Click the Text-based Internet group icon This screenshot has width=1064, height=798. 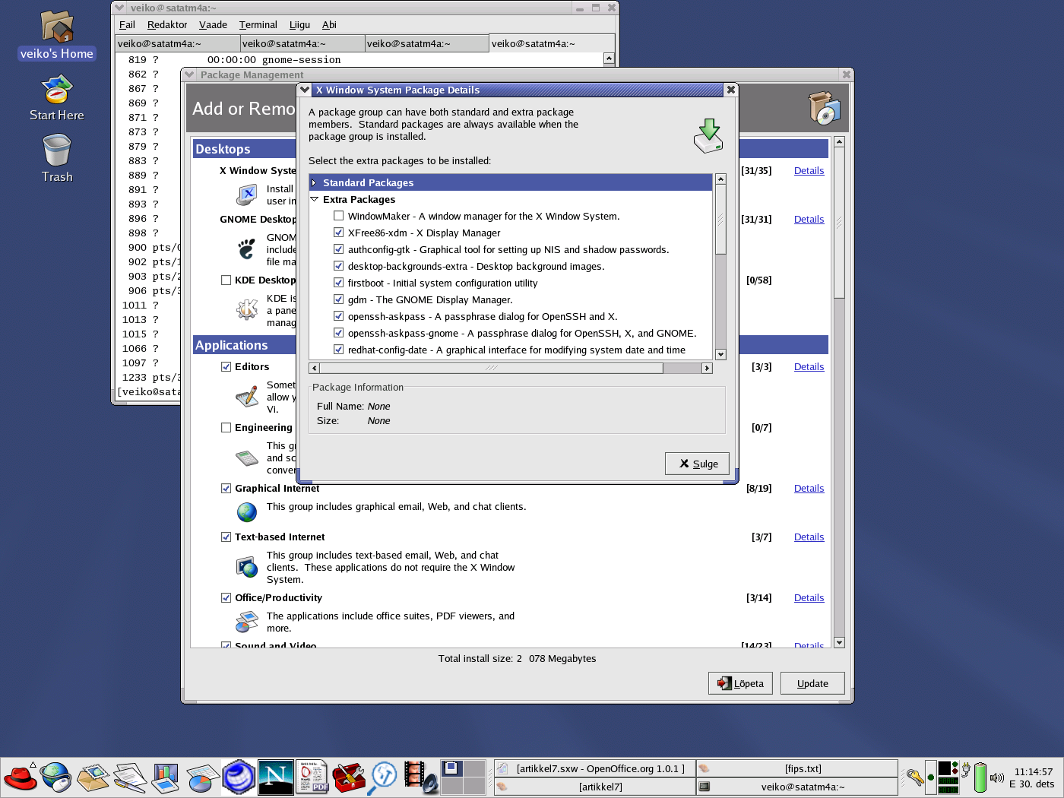[x=247, y=567]
